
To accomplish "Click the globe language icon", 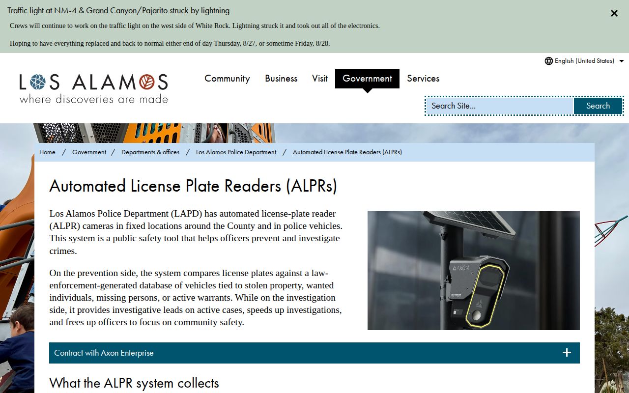I will pos(549,61).
